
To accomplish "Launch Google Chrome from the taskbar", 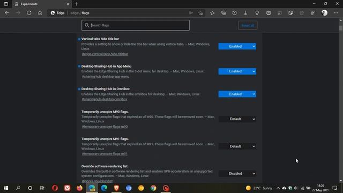I will [153, 188].
